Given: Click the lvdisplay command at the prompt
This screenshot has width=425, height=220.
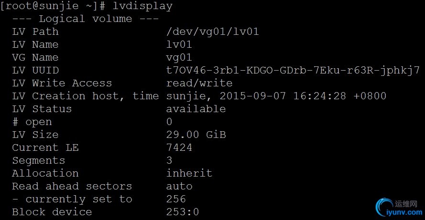Looking at the screenshot, I should [x=143, y=6].
